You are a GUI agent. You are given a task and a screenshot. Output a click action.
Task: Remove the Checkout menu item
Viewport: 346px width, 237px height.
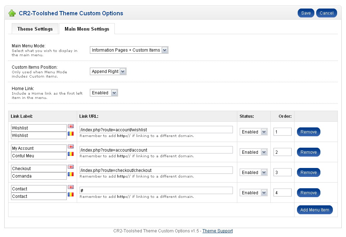pyautogui.click(x=308, y=173)
